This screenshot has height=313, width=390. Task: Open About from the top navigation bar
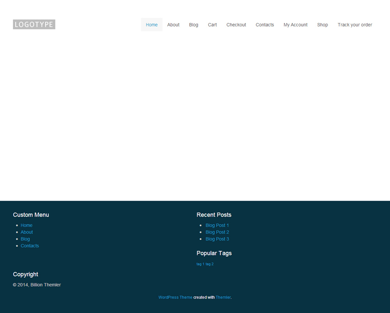173,25
